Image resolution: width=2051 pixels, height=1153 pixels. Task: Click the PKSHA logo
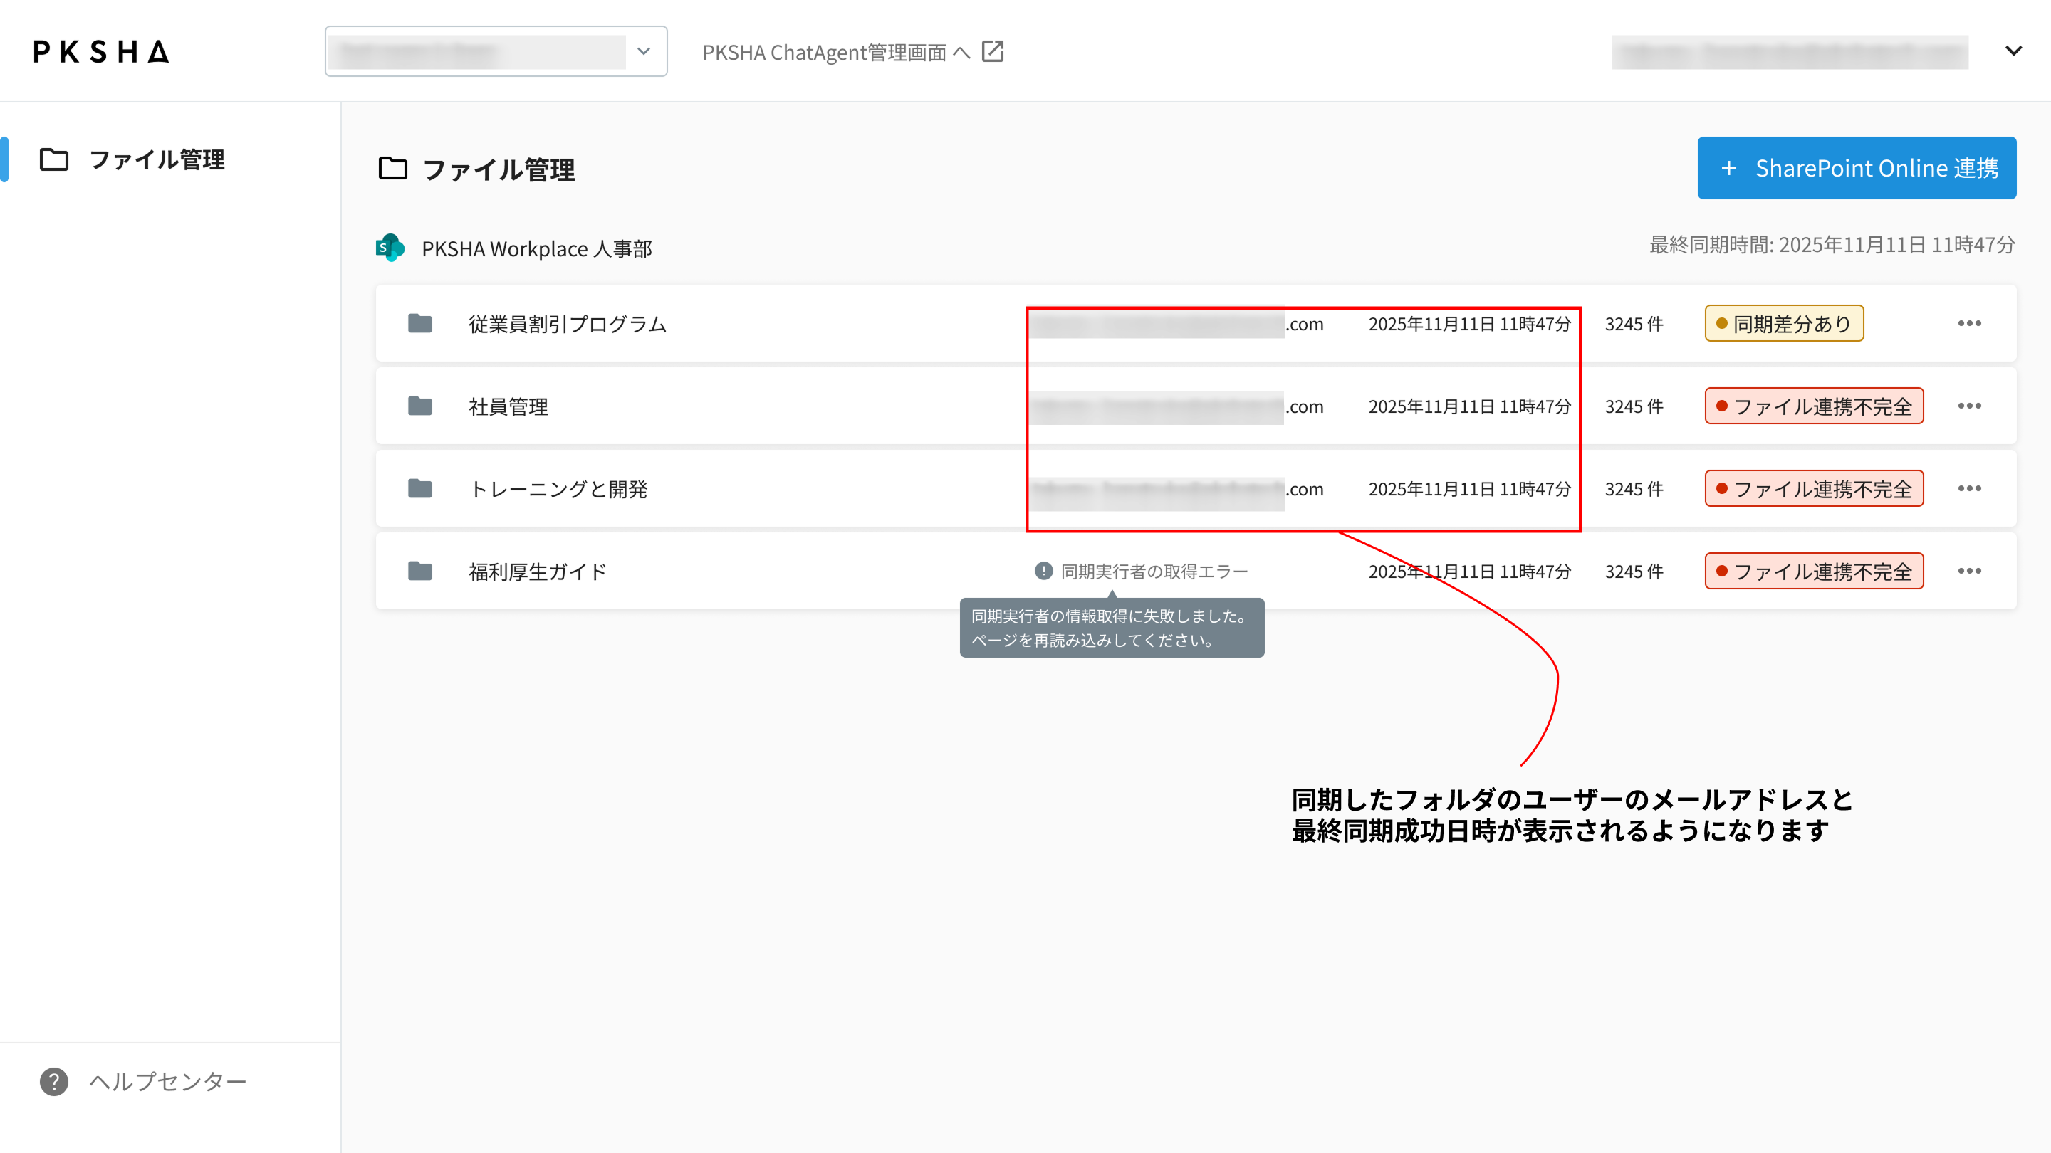pyautogui.click(x=101, y=52)
